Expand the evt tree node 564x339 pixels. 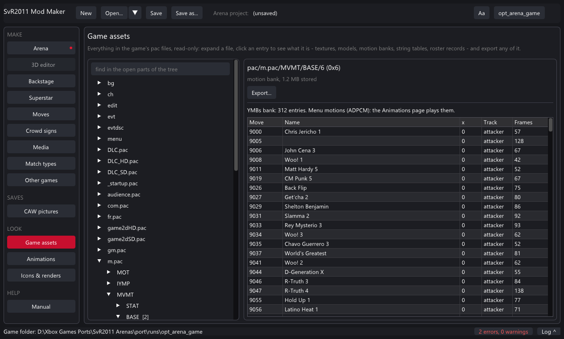[x=100, y=116]
